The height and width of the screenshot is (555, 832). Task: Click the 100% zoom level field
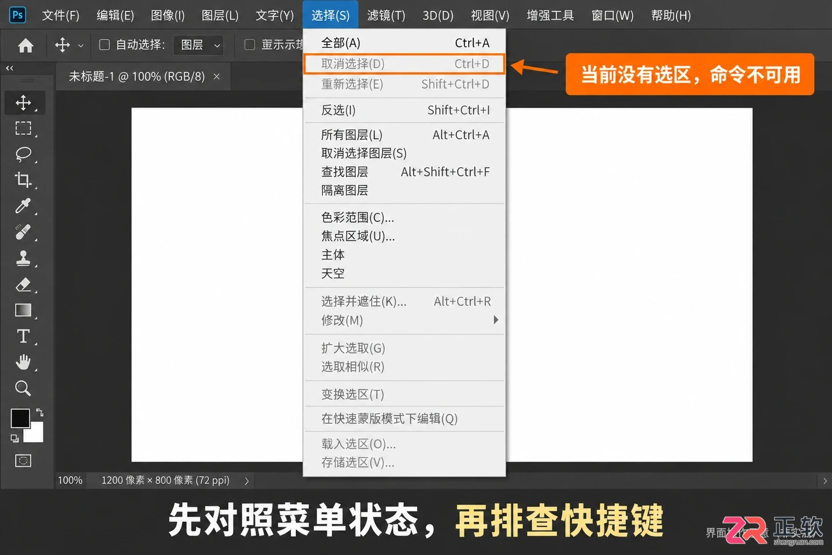[70, 480]
